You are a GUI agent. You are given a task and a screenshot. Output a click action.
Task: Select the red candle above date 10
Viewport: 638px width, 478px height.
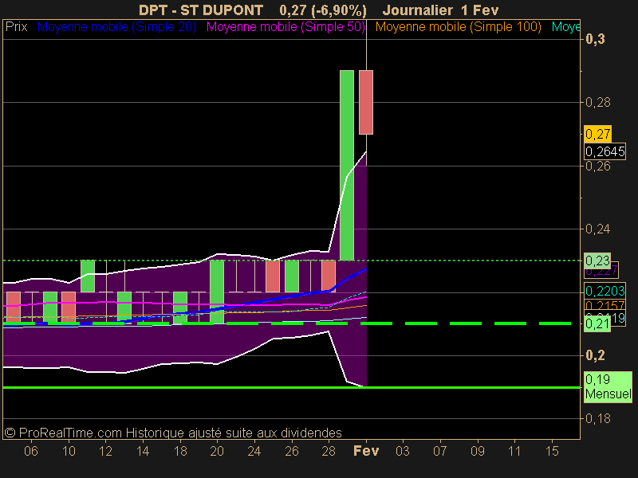click(x=69, y=308)
